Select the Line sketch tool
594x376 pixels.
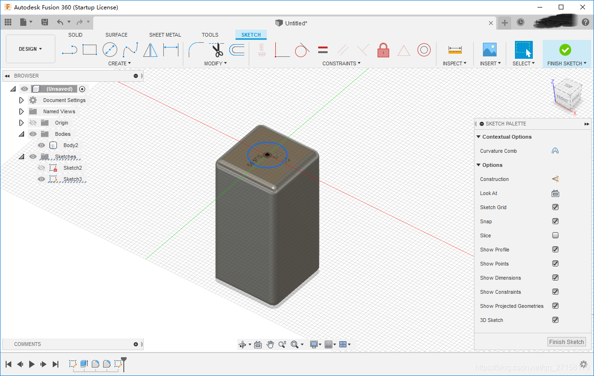pos(69,49)
